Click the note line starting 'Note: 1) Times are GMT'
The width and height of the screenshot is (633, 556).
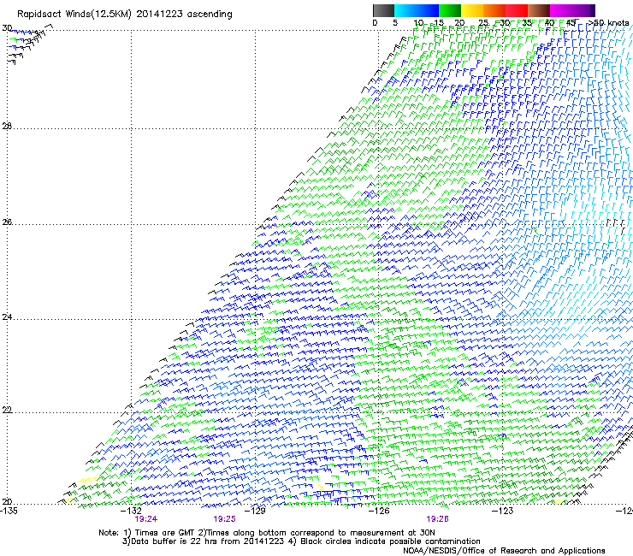coord(267,533)
